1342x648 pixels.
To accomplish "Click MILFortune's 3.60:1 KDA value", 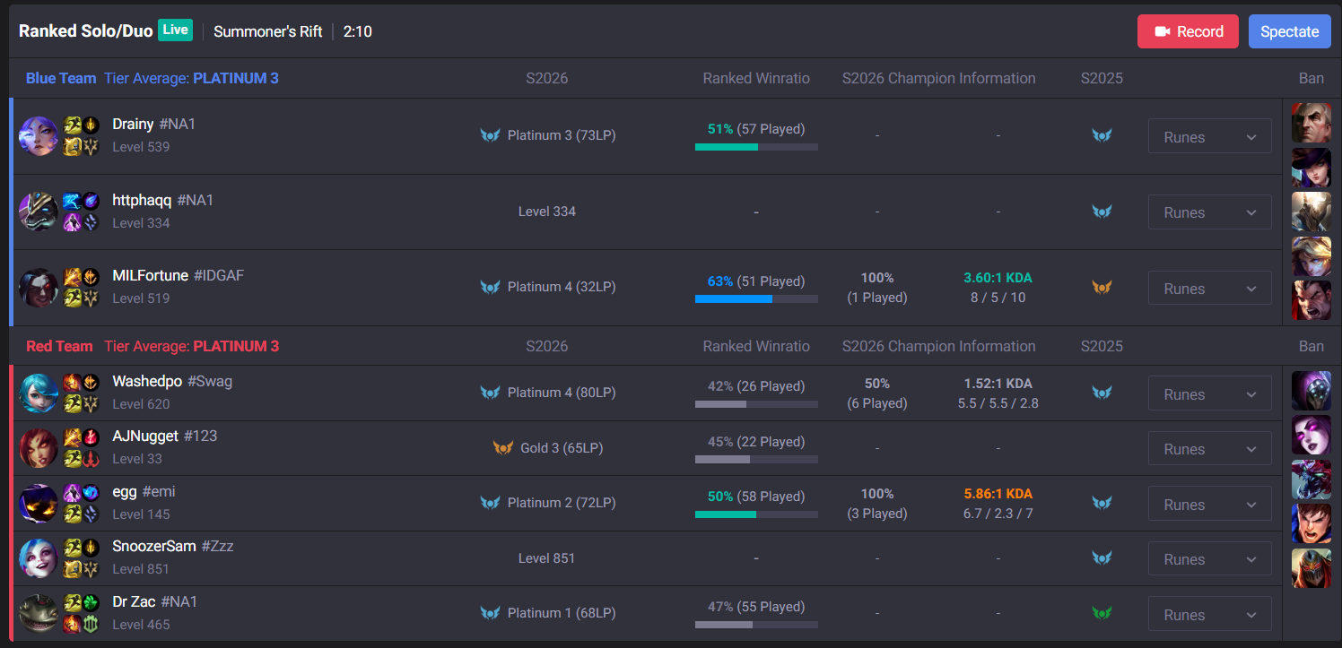I will (x=998, y=278).
